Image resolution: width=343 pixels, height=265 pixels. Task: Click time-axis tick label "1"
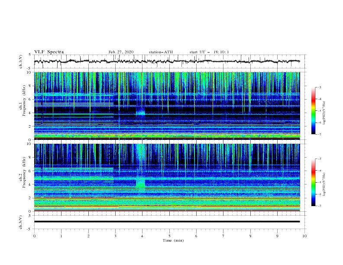tap(61, 236)
